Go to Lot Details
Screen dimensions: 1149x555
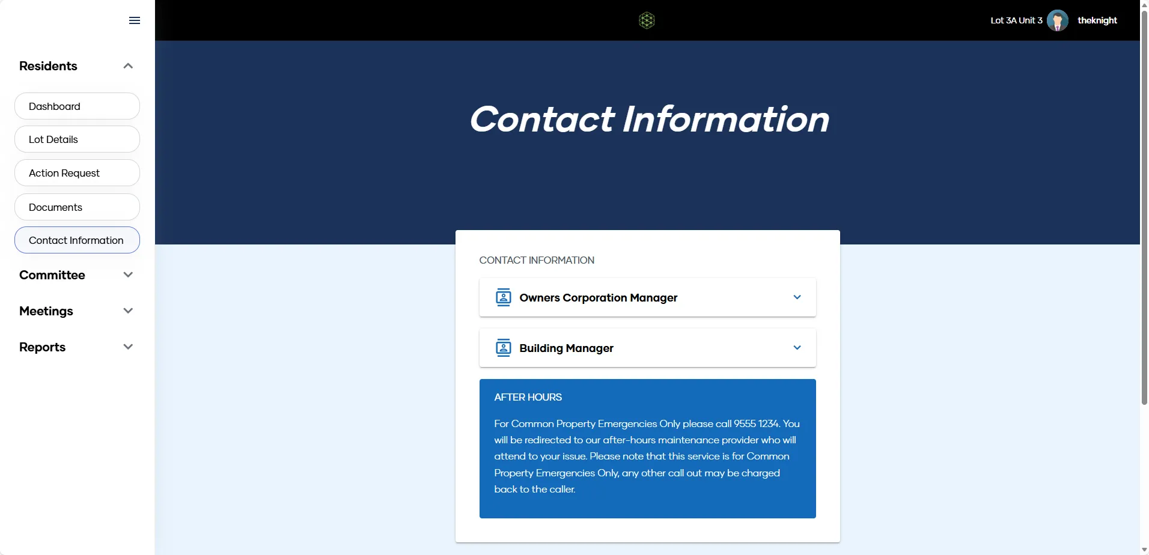point(77,139)
